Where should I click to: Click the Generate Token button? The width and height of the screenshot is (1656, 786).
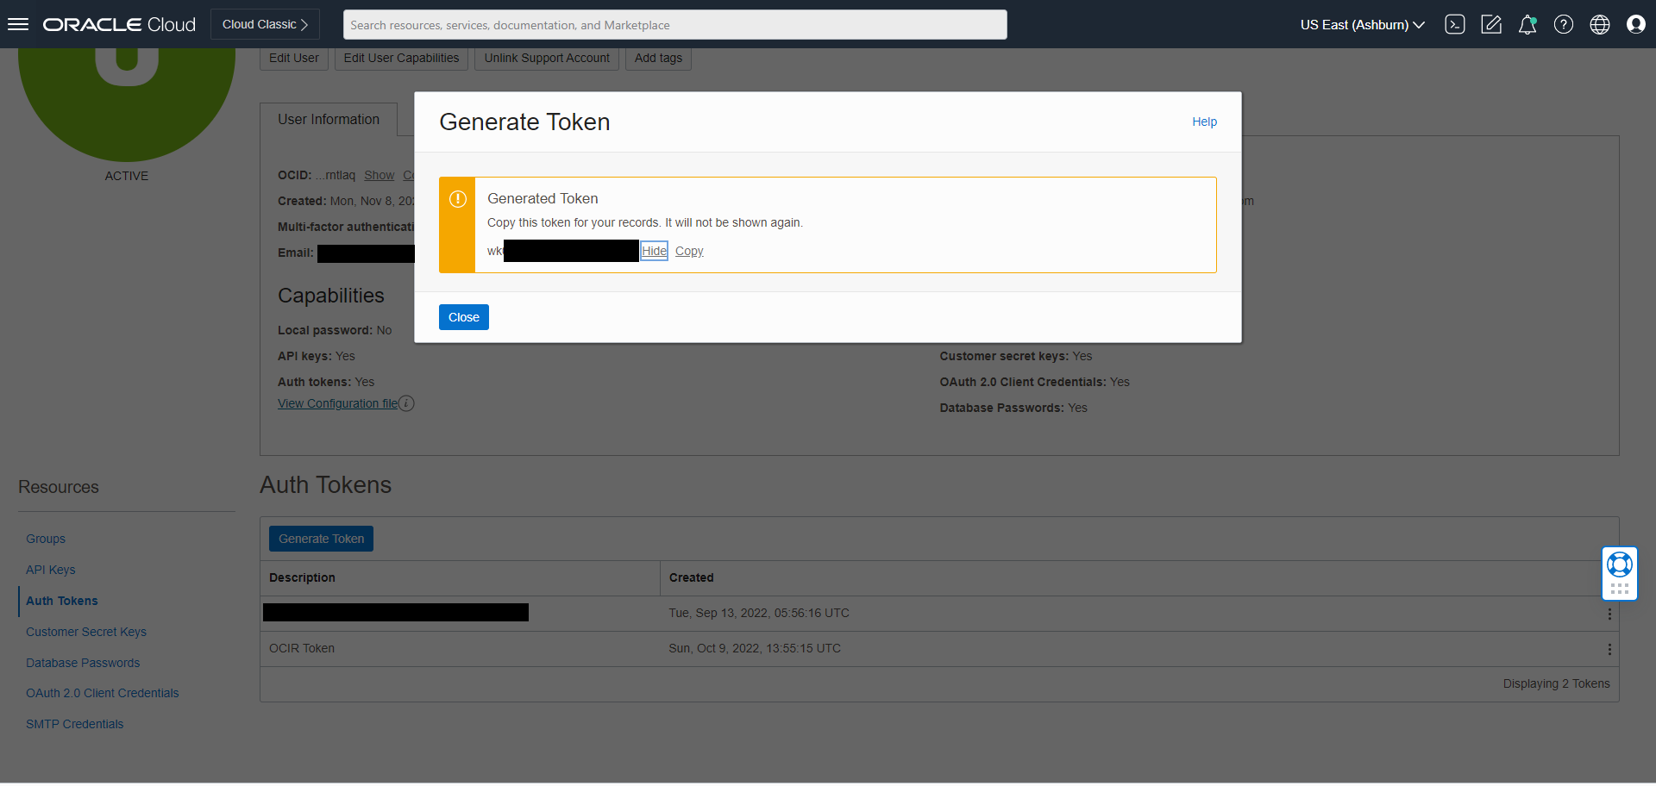[321, 539]
